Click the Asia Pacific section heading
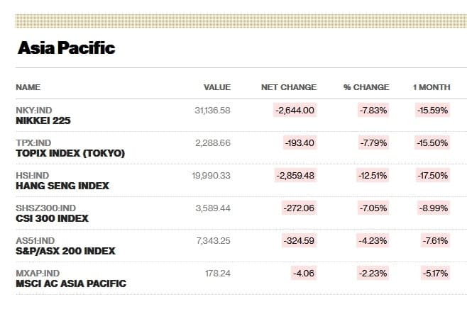467x309 pixels. pos(66,48)
